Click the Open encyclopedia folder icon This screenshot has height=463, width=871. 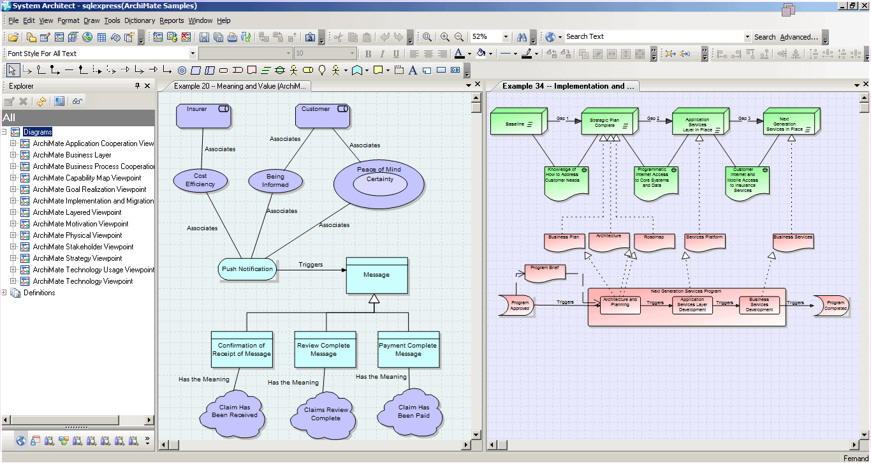pyautogui.click(x=13, y=37)
